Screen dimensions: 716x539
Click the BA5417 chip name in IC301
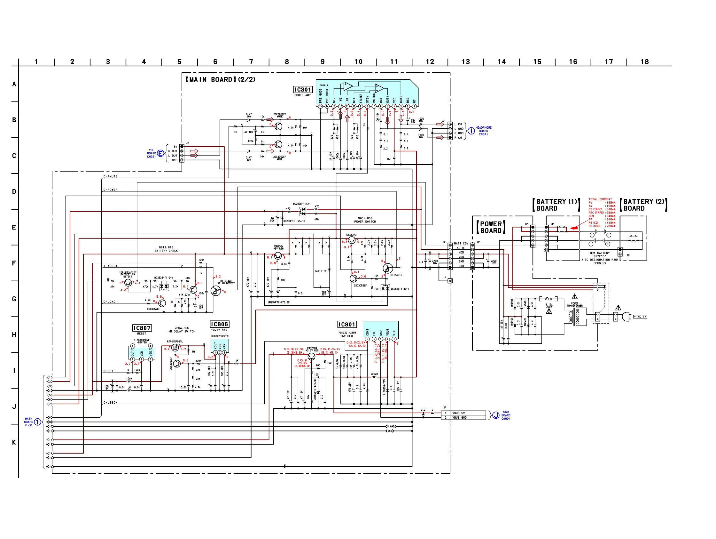pos(324,85)
